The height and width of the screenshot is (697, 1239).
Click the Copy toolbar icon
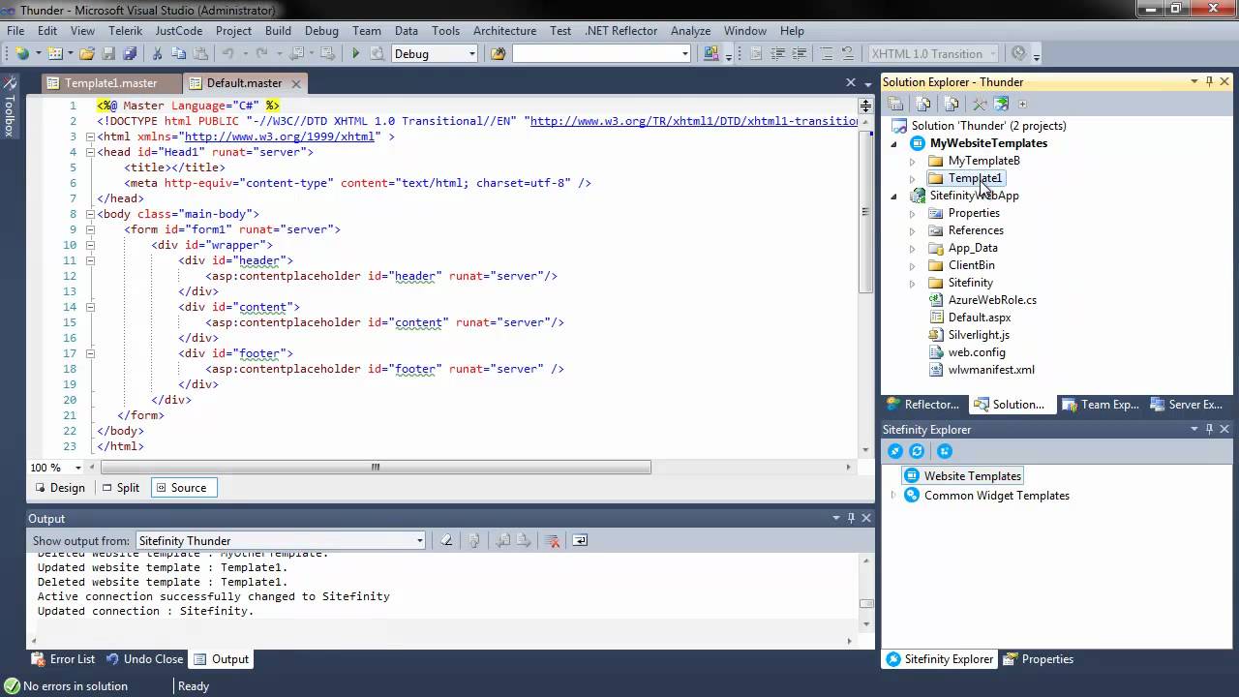(x=178, y=54)
